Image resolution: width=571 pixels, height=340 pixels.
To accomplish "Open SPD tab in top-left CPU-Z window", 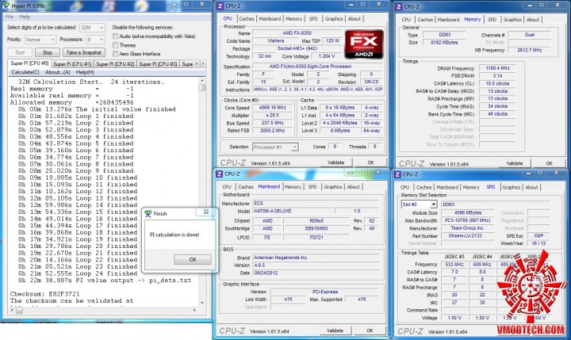I will [x=313, y=19].
